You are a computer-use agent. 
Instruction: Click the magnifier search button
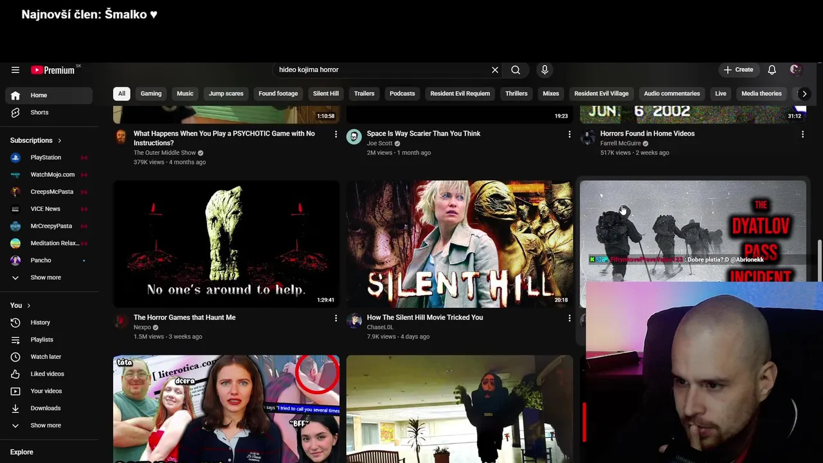click(516, 70)
